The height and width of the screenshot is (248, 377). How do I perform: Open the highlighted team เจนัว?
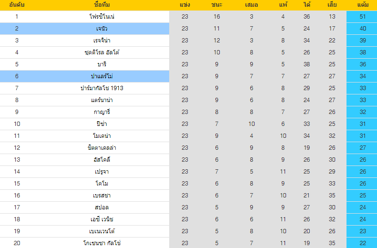pyautogui.click(x=102, y=29)
